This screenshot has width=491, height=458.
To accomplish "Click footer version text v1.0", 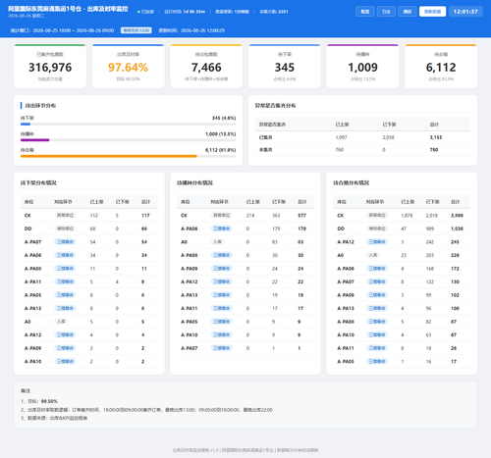I will click(214, 450).
